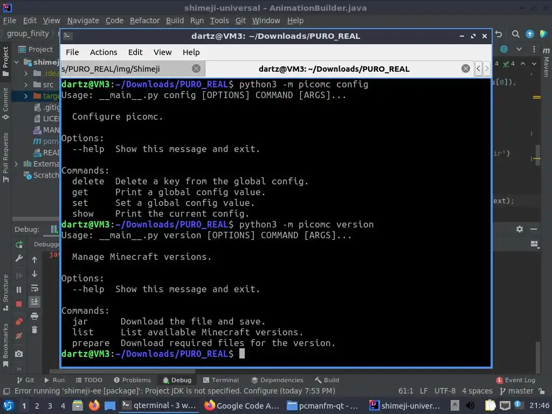
Task: Stop the debug process red square
Action: (19, 304)
